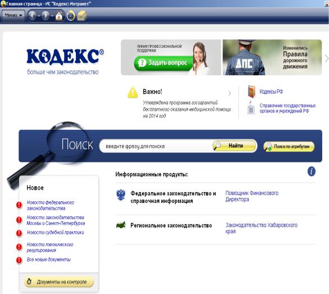Image resolution: width=329 pixels, height=294 pixels.
Task: Click red alert icon beside Москвы и Санкт-Петербурга news
Action: pyautogui.click(x=19, y=220)
